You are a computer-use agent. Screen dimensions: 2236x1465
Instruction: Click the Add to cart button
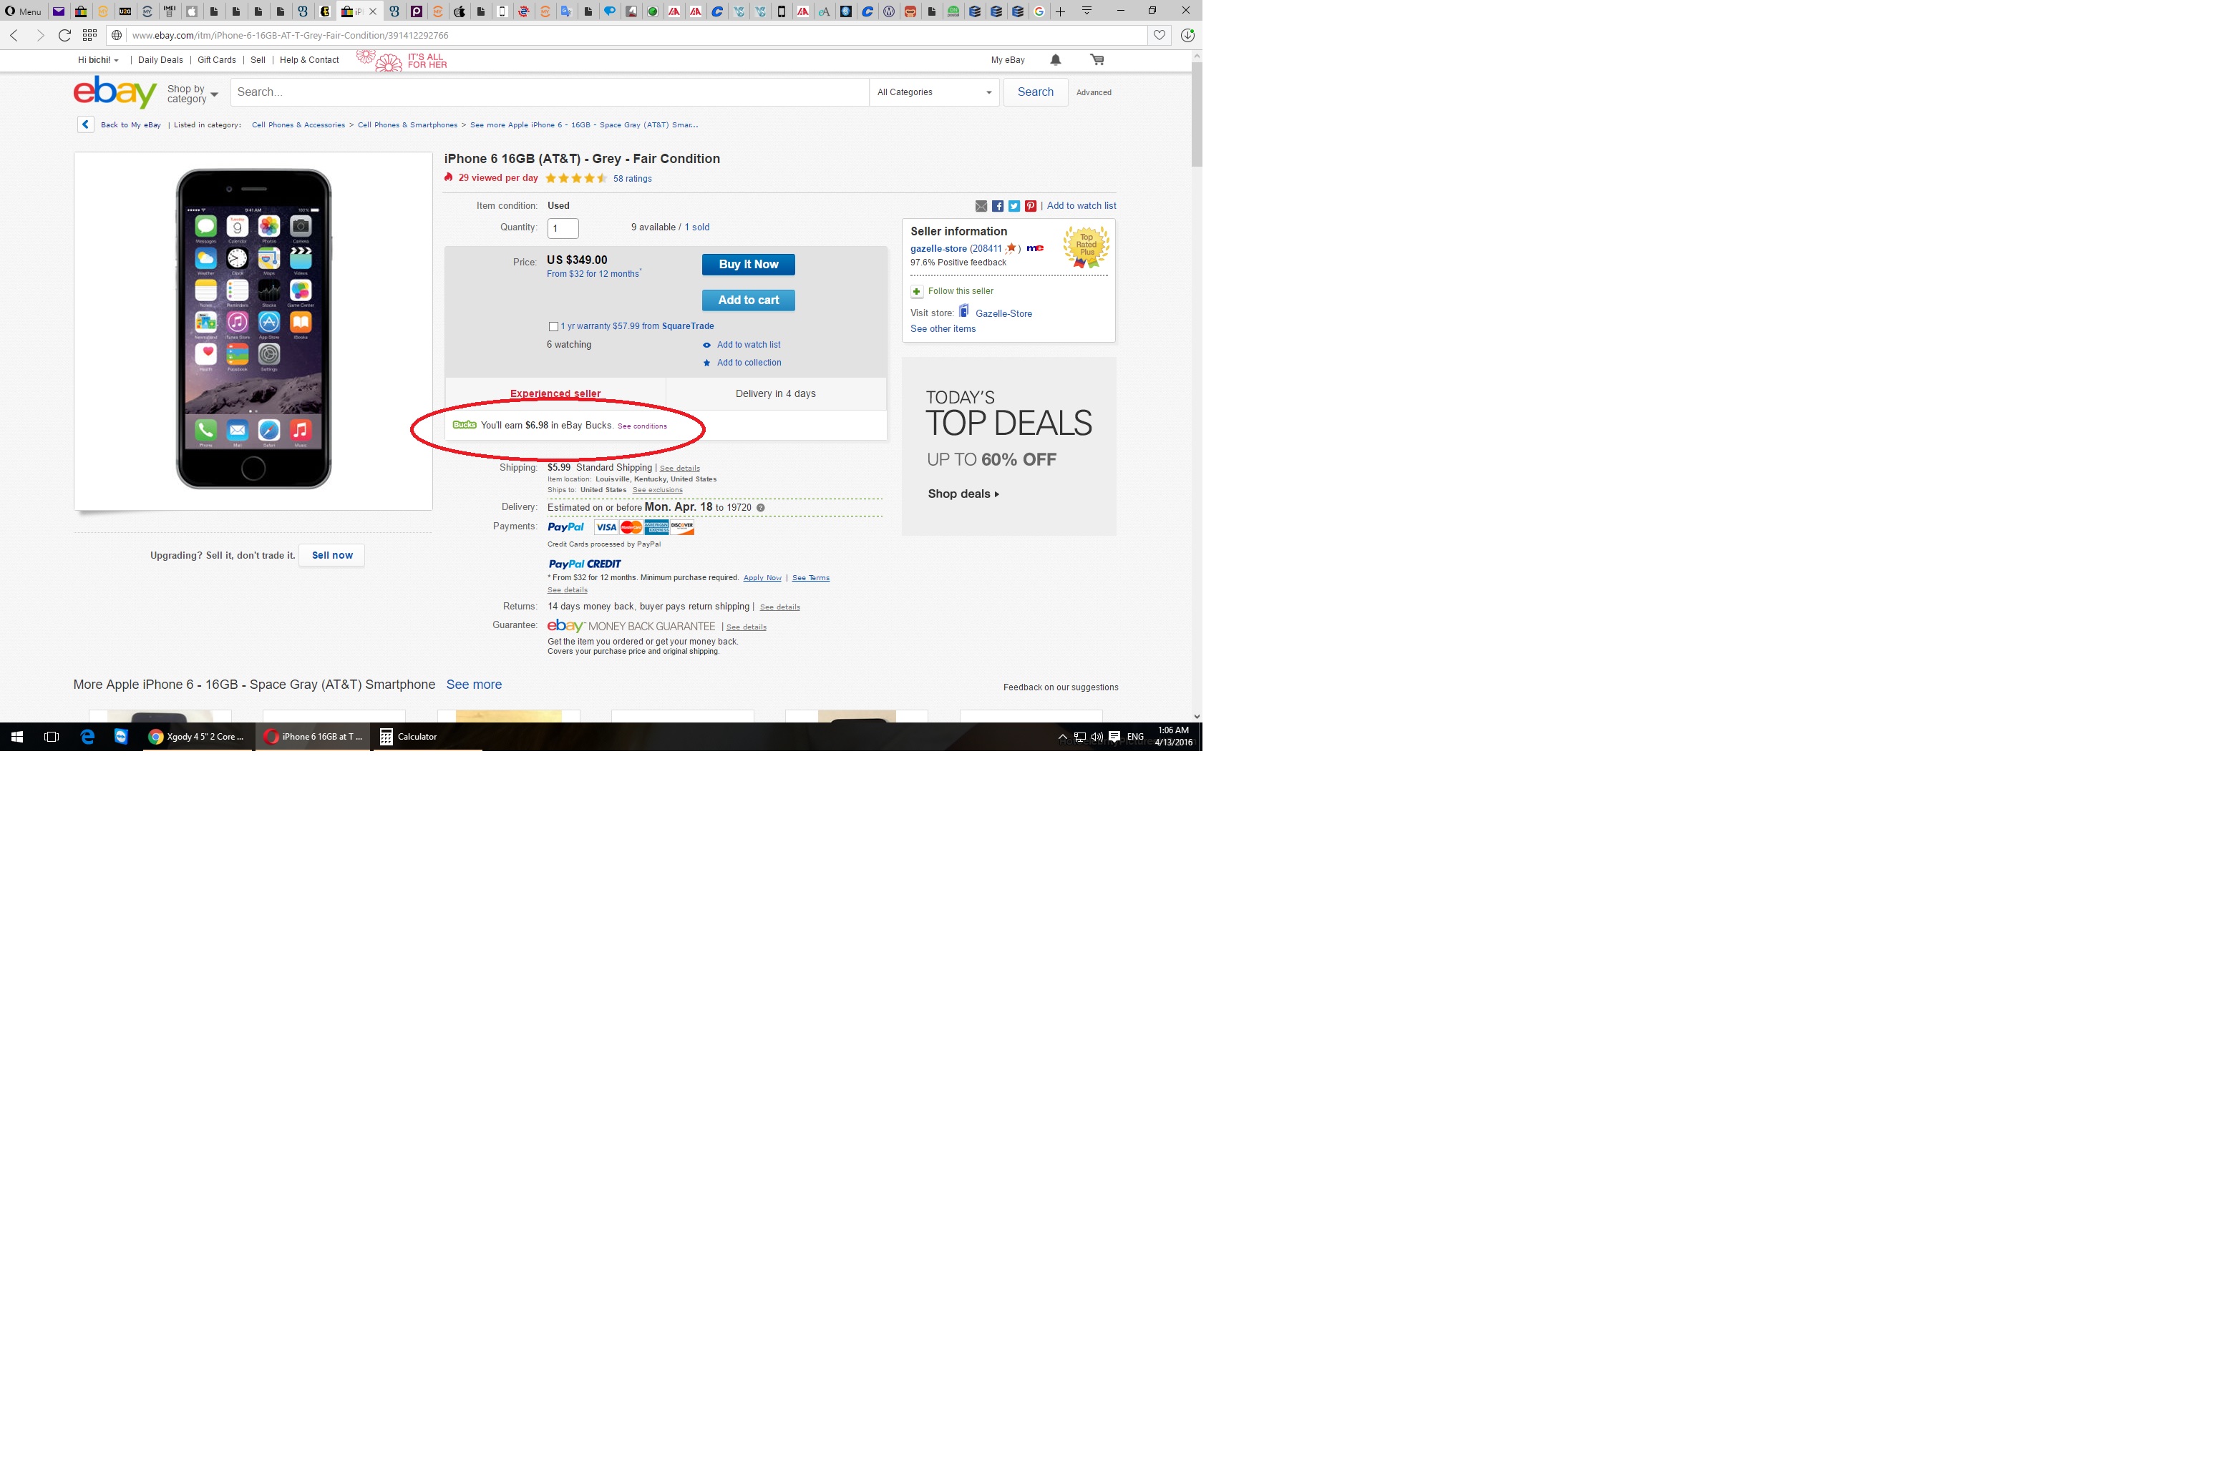tap(748, 300)
